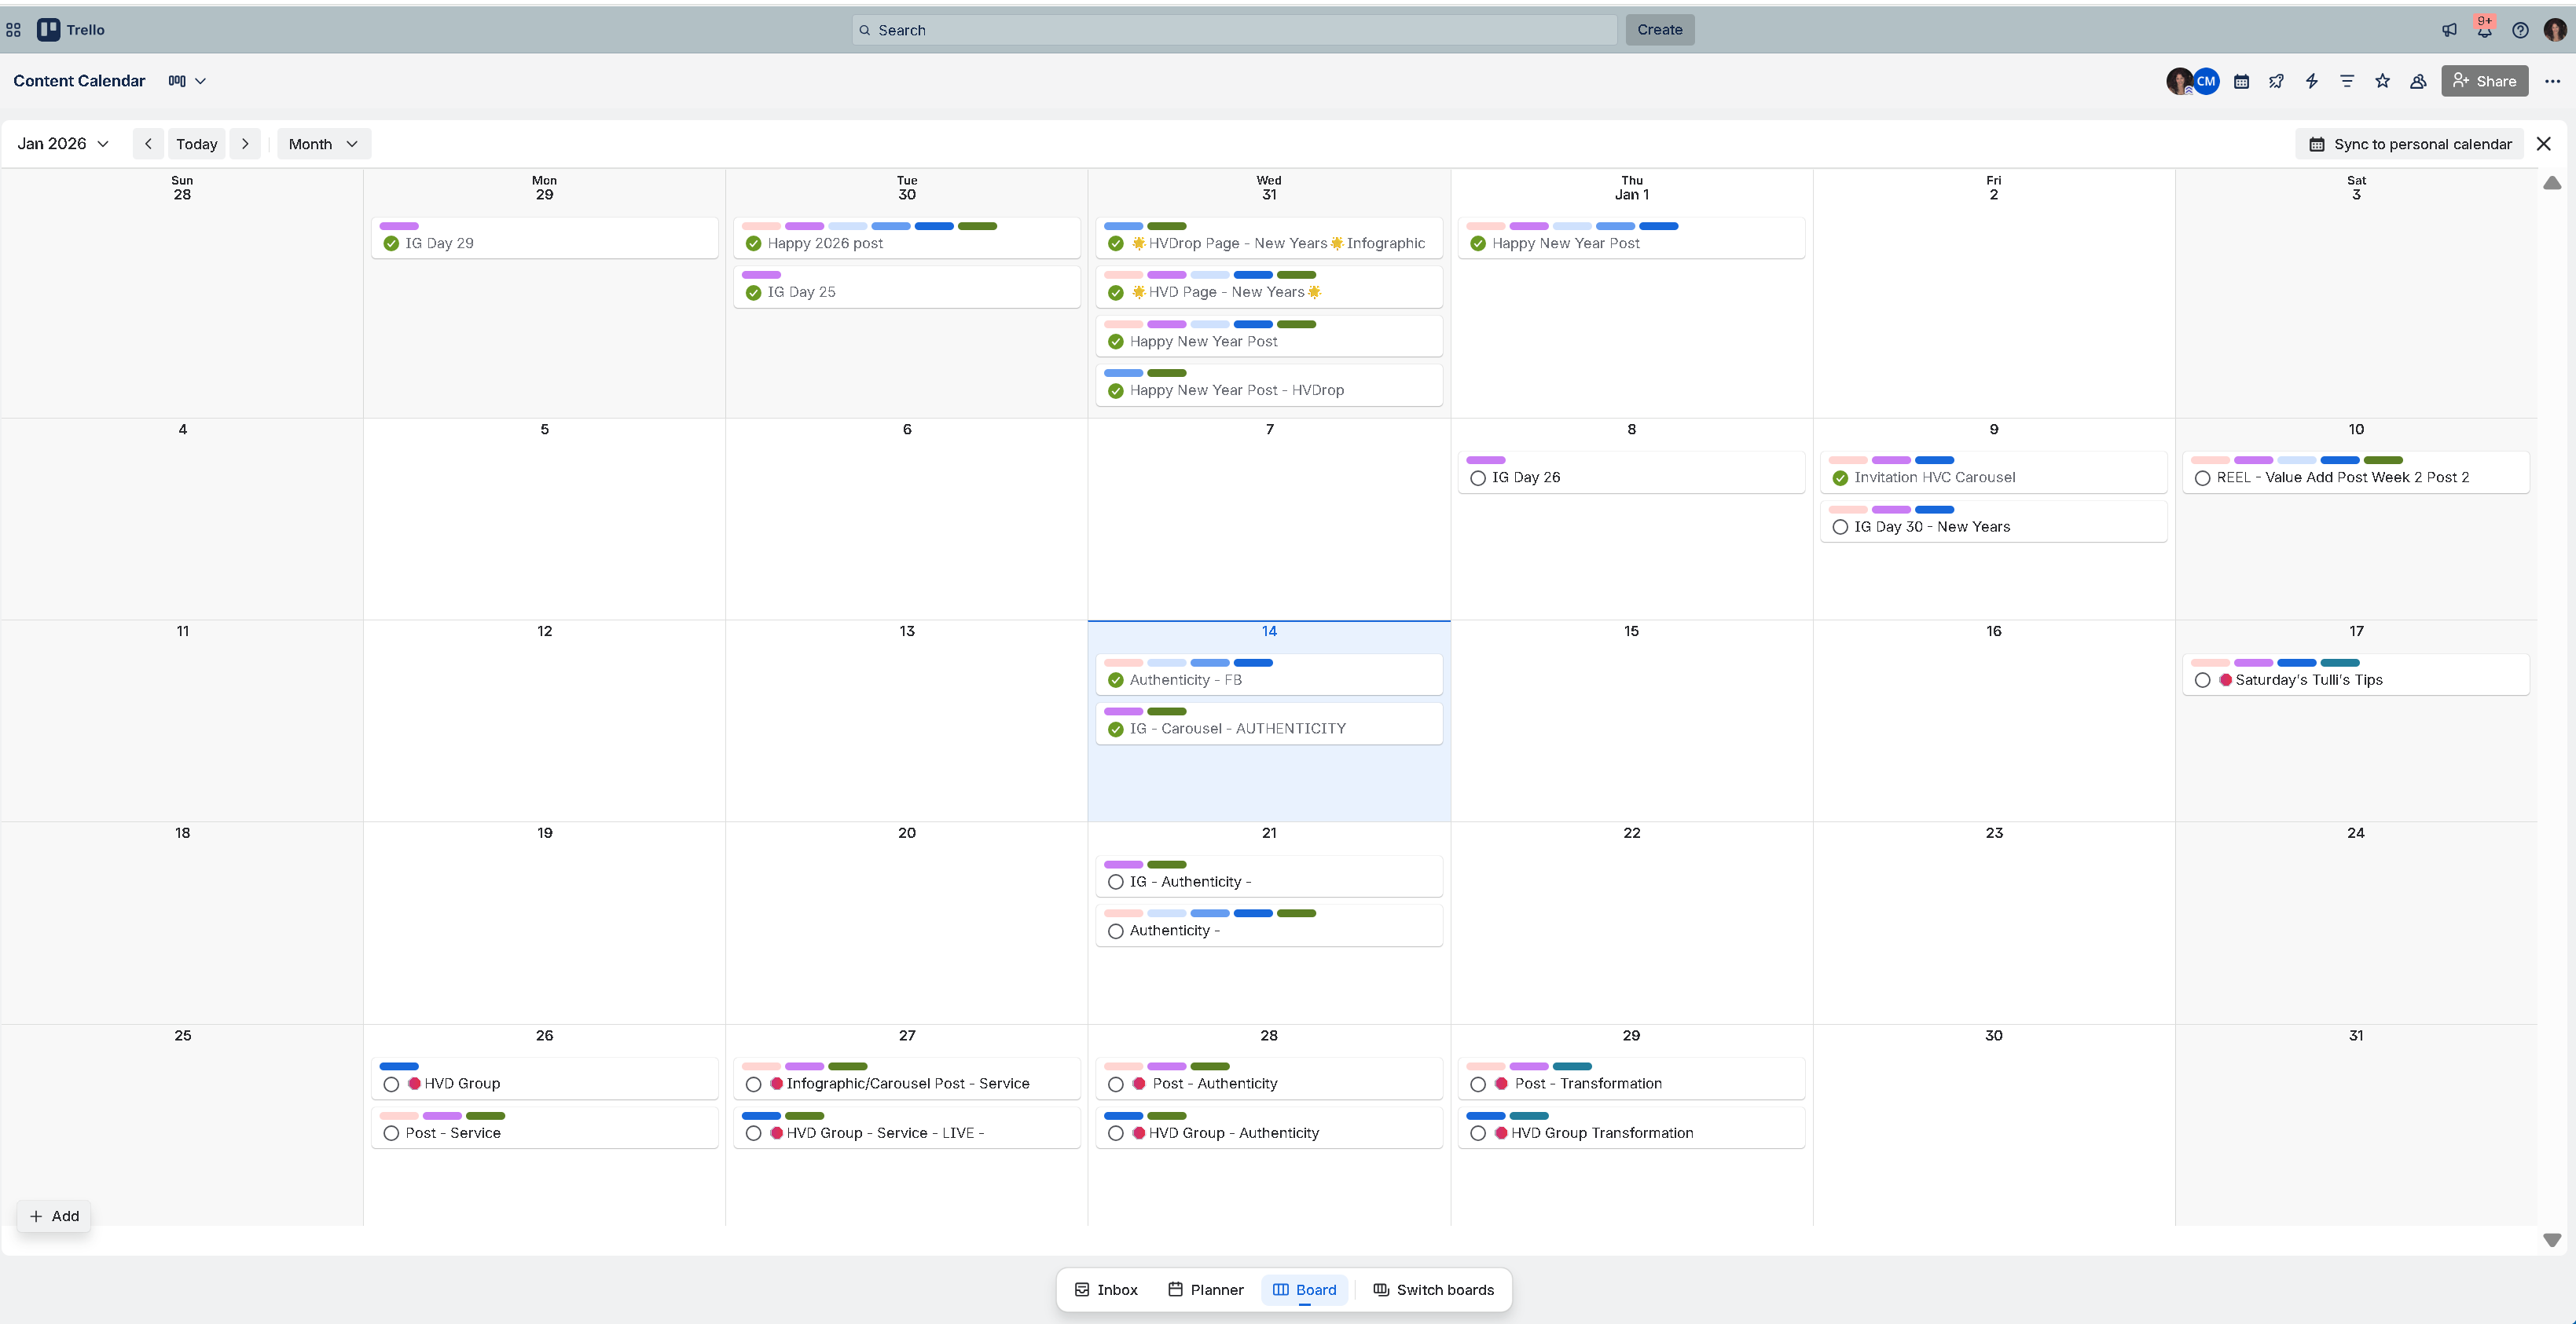Image resolution: width=2576 pixels, height=1324 pixels.
Task: Open the help question mark icon
Action: [x=2521, y=30]
